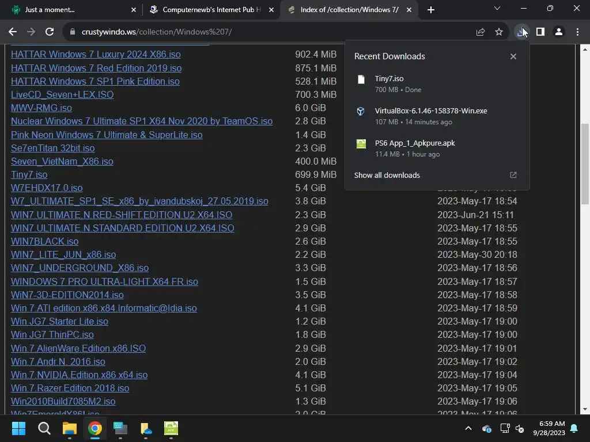Open Nuclear Windows 7 Ultimate SP1 X64 link
The width and height of the screenshot is (590, 442).
pos(142,121)
